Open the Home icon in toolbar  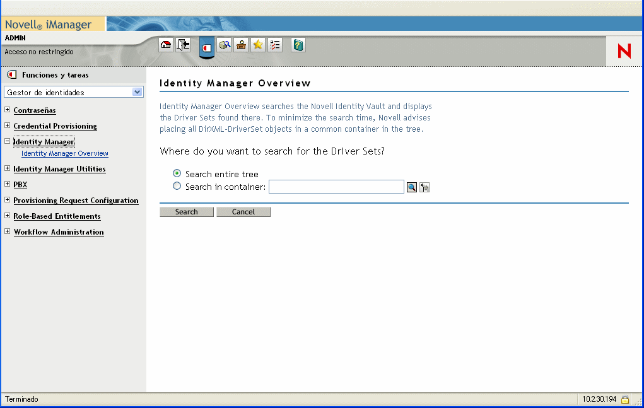(x=166, y=45)
